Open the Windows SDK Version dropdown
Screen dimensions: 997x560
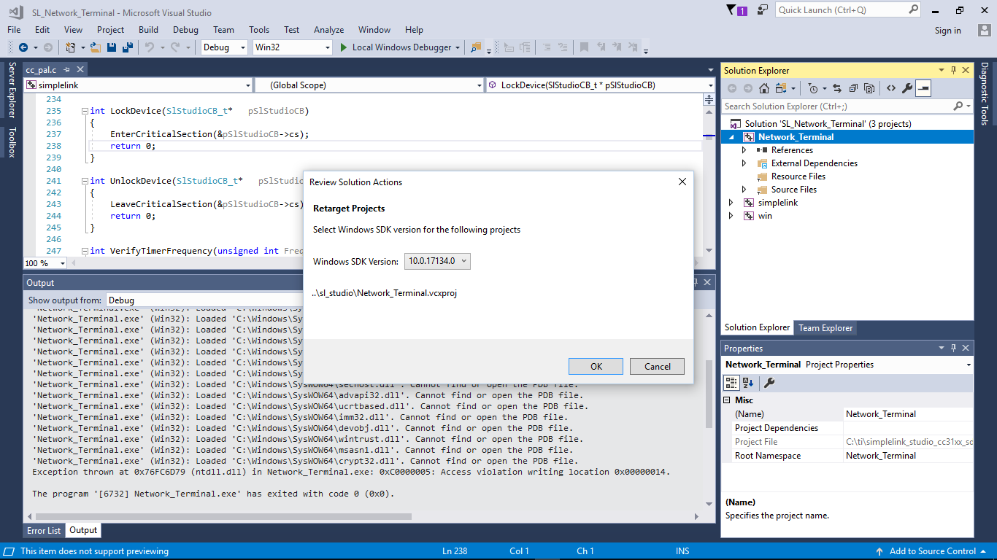[437, 261]
